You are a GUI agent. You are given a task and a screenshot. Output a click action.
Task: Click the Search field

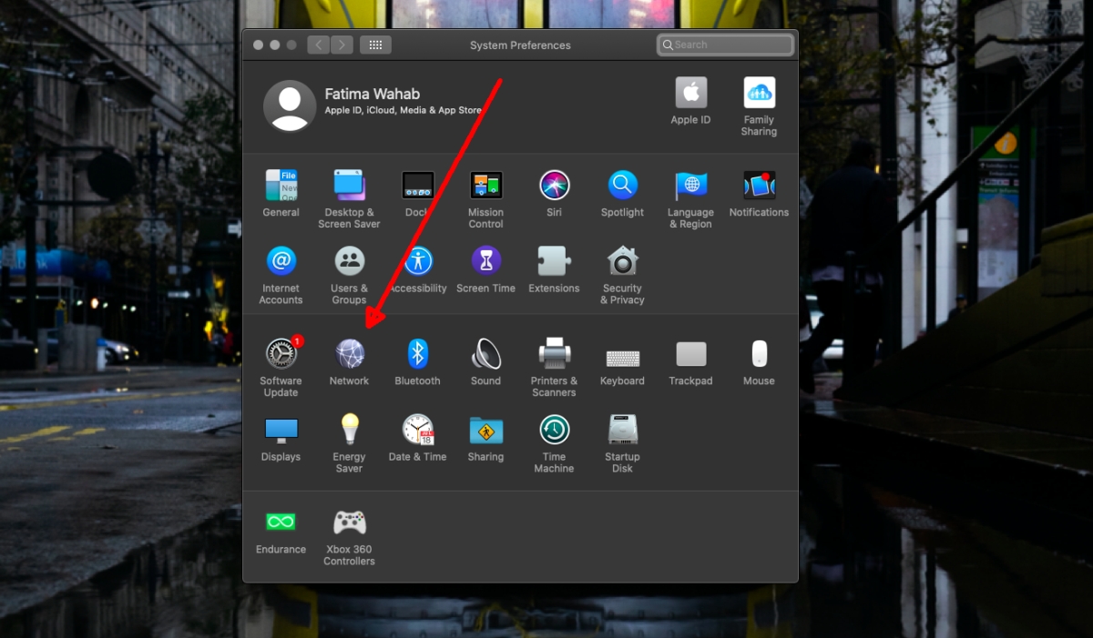tap(725, 44)
